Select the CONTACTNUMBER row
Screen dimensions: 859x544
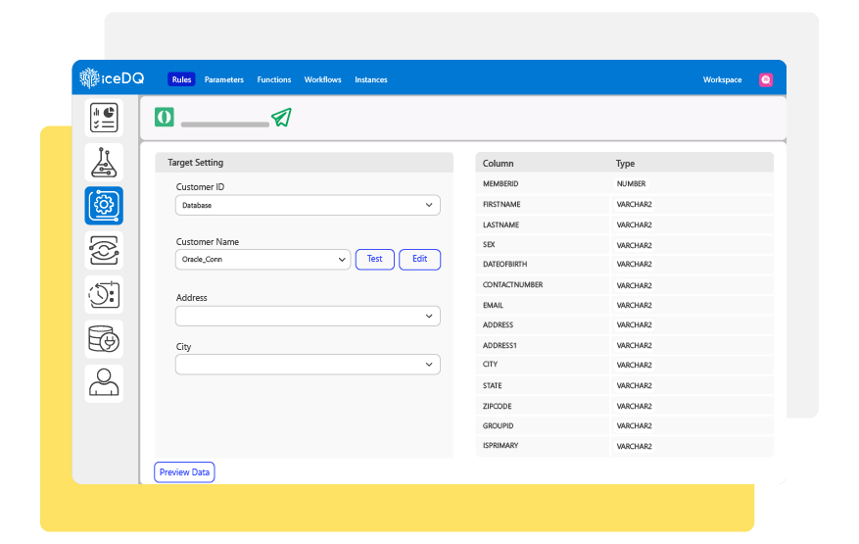point(625,284)
